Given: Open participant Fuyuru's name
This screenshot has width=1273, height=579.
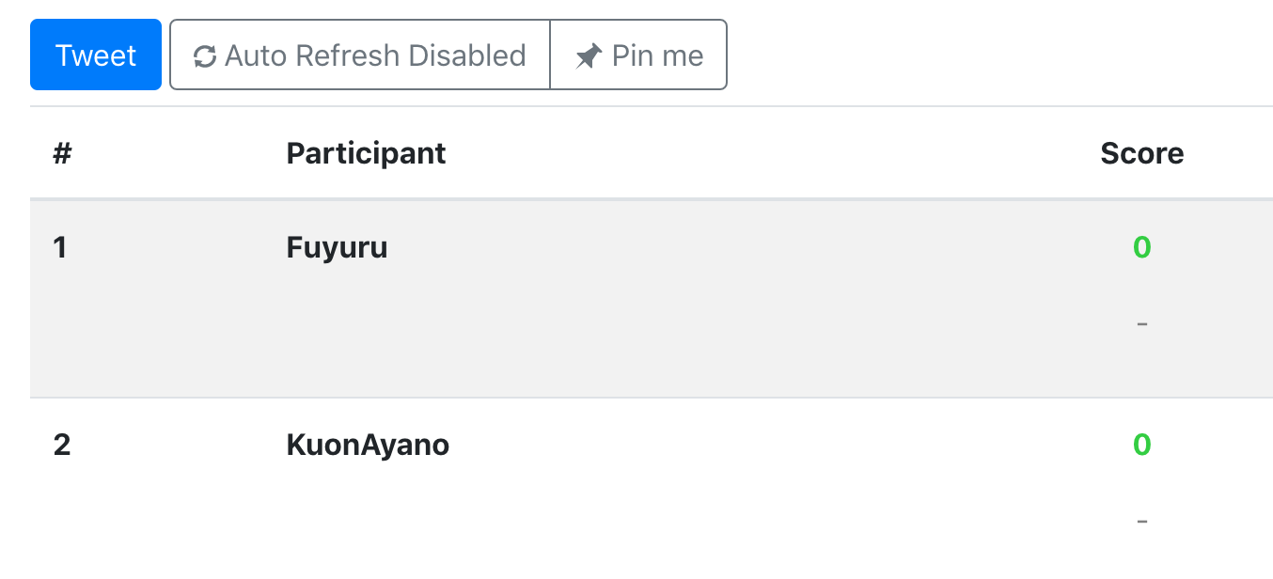Looking at the screenshot, I should pyautogui.click(x=337, y=247).
